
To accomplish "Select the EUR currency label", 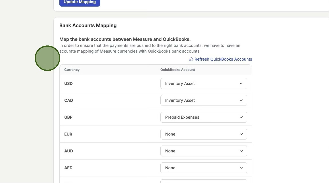I will [68, 134].
